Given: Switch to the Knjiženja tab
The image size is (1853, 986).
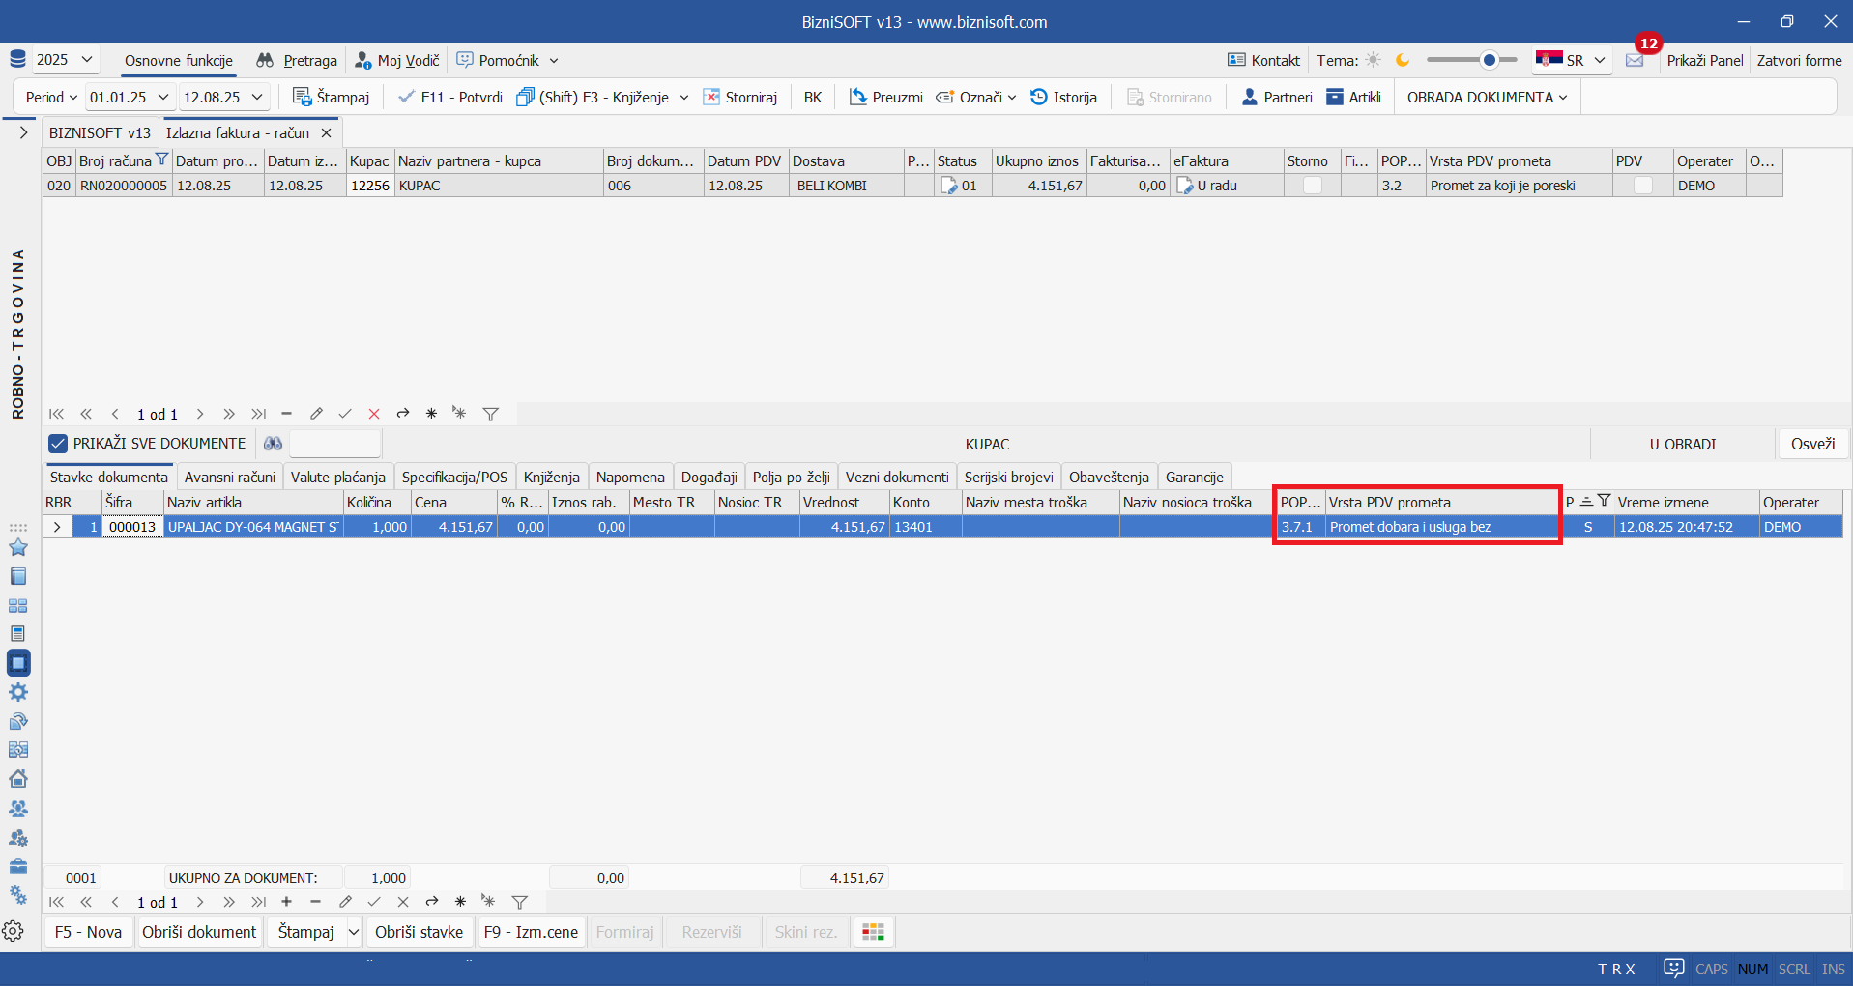Looking at the screenshot, I should tap(551, 477).
